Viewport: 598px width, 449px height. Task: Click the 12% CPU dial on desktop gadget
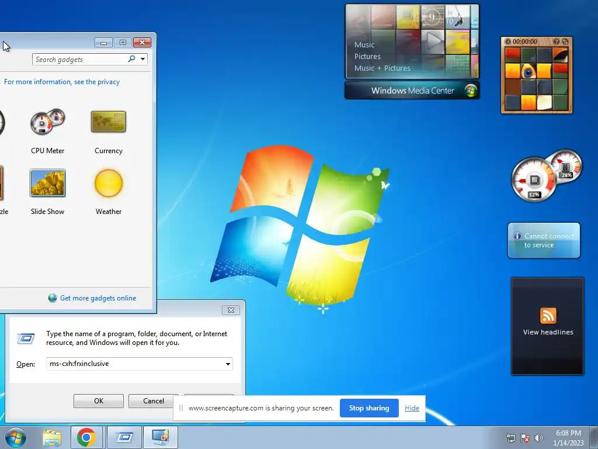click(x=534, y=179)
